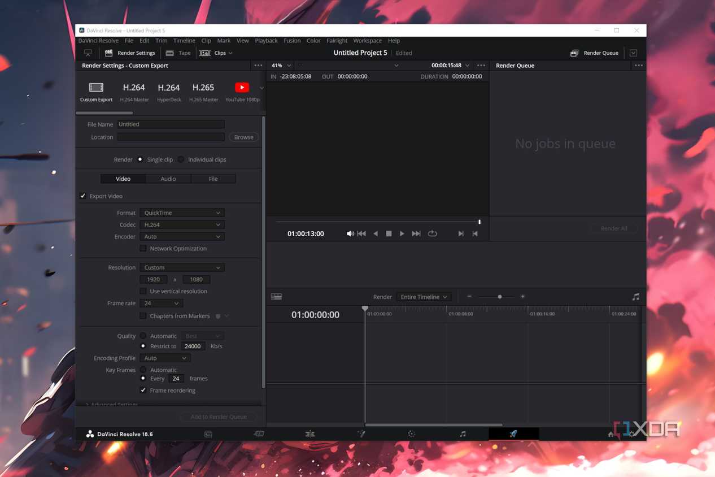Open Render Settings panel options menu
715x477 pixels.
(x=258, y=66)
